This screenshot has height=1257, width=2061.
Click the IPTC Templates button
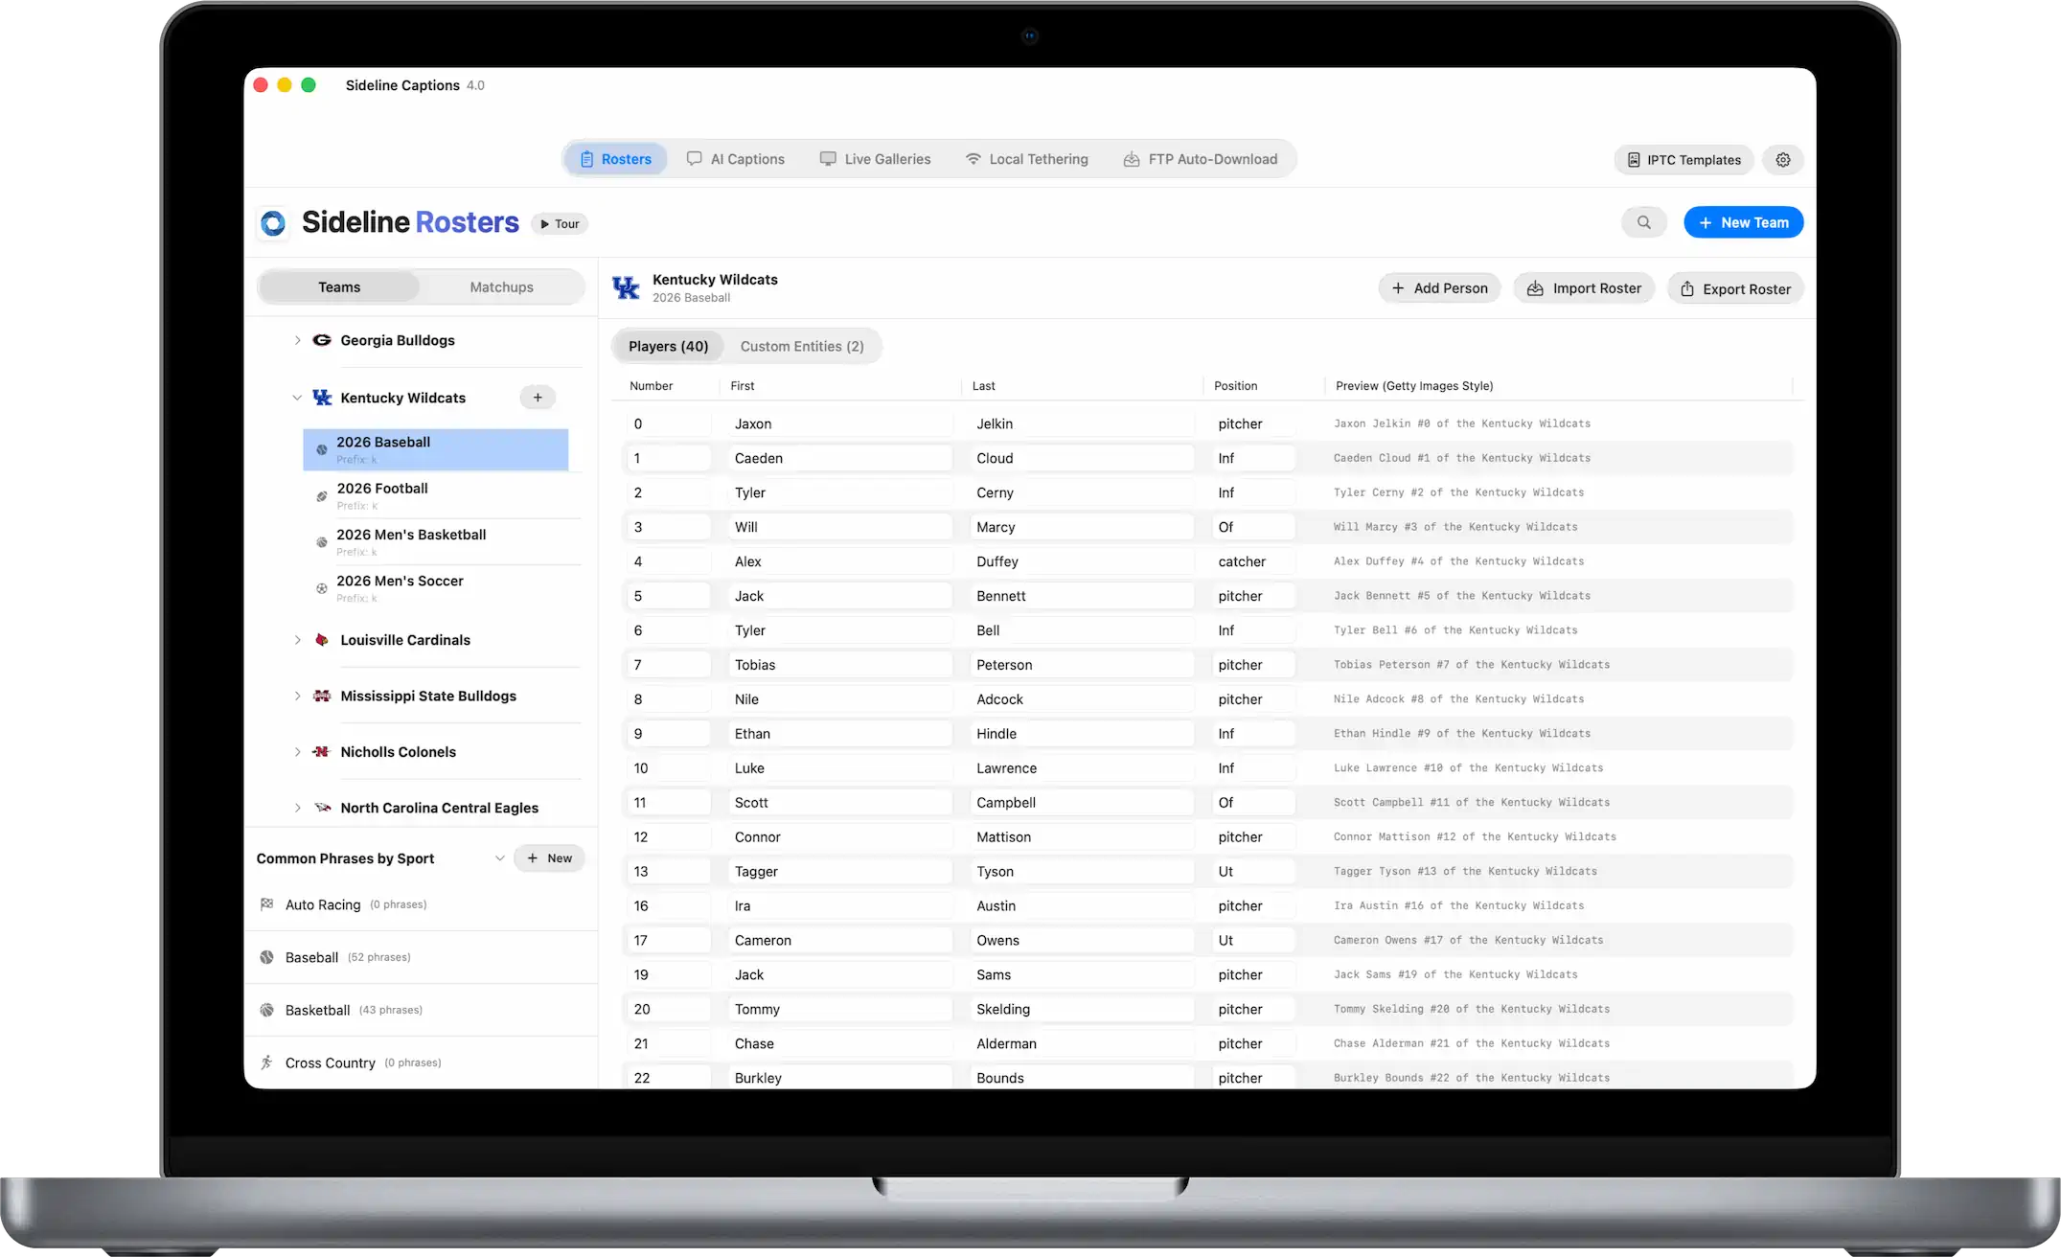click(1683, 160)
